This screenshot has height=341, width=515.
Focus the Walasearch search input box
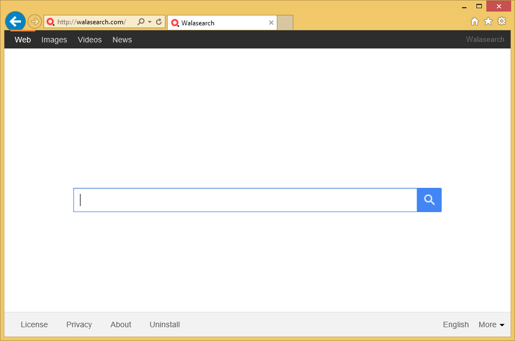pos(245,200)
